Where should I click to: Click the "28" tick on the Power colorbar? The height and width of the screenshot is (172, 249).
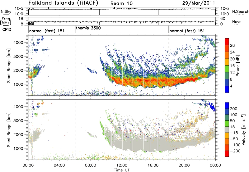point(232,45)
